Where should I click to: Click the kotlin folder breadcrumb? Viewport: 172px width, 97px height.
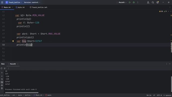(x=27, y=95)
